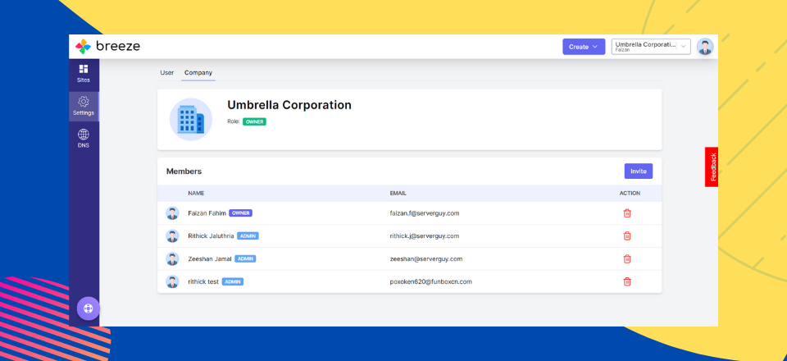Select the name Rithick Jaluthria

[x=211, y=236]
